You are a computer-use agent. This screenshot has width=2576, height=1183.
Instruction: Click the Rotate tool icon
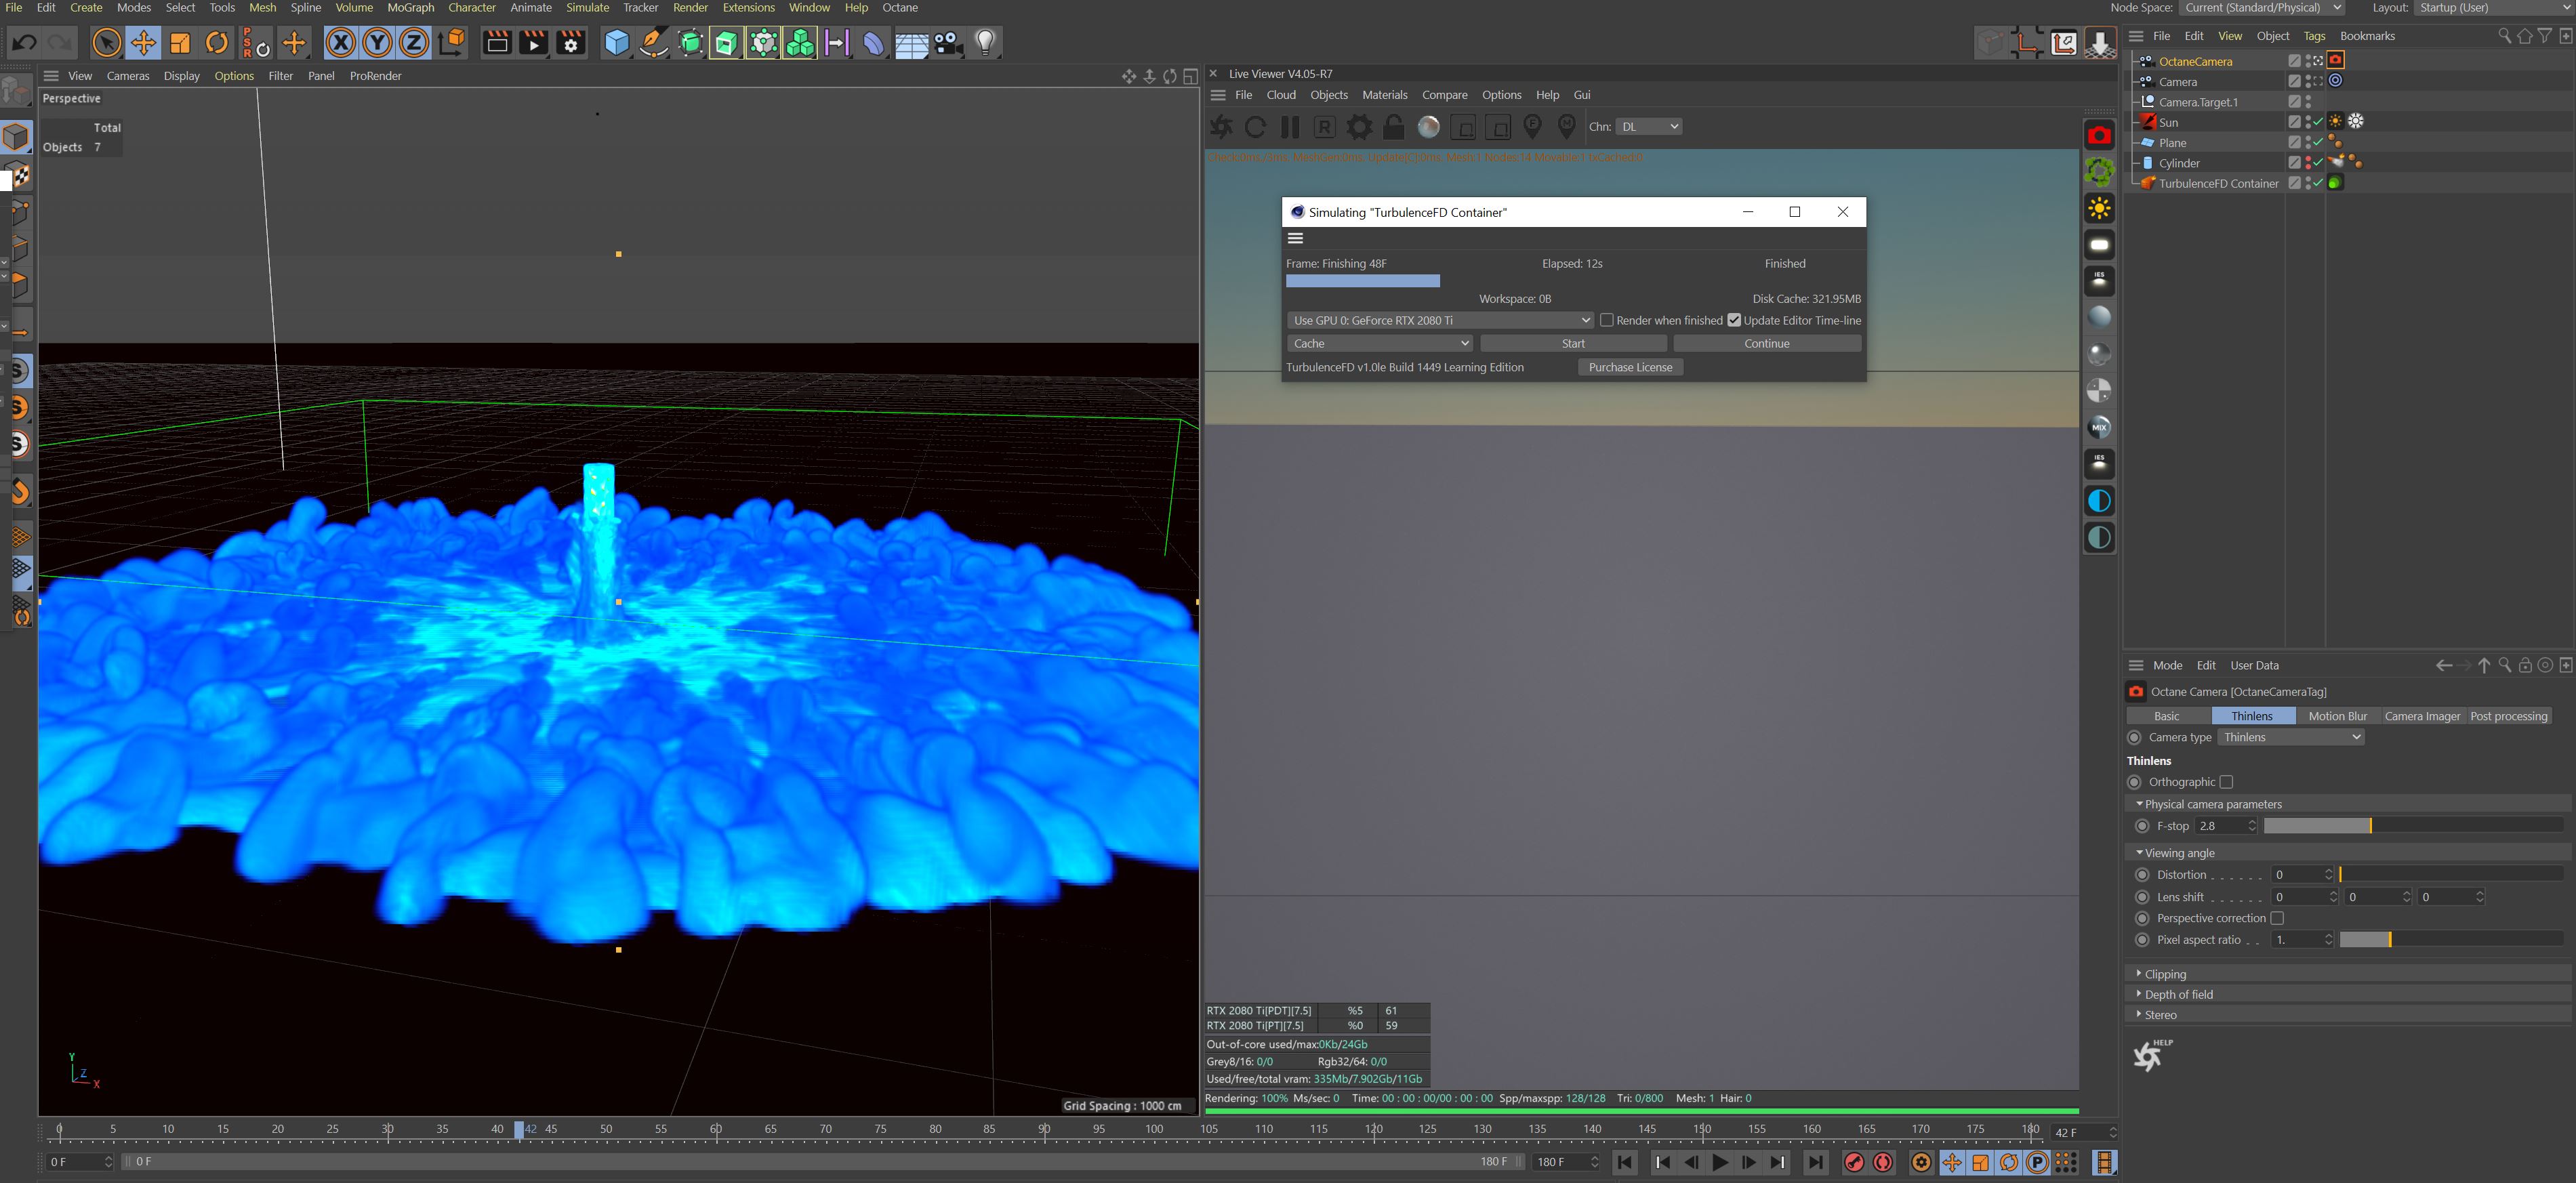pyautogui.click(x=217, y=43)
